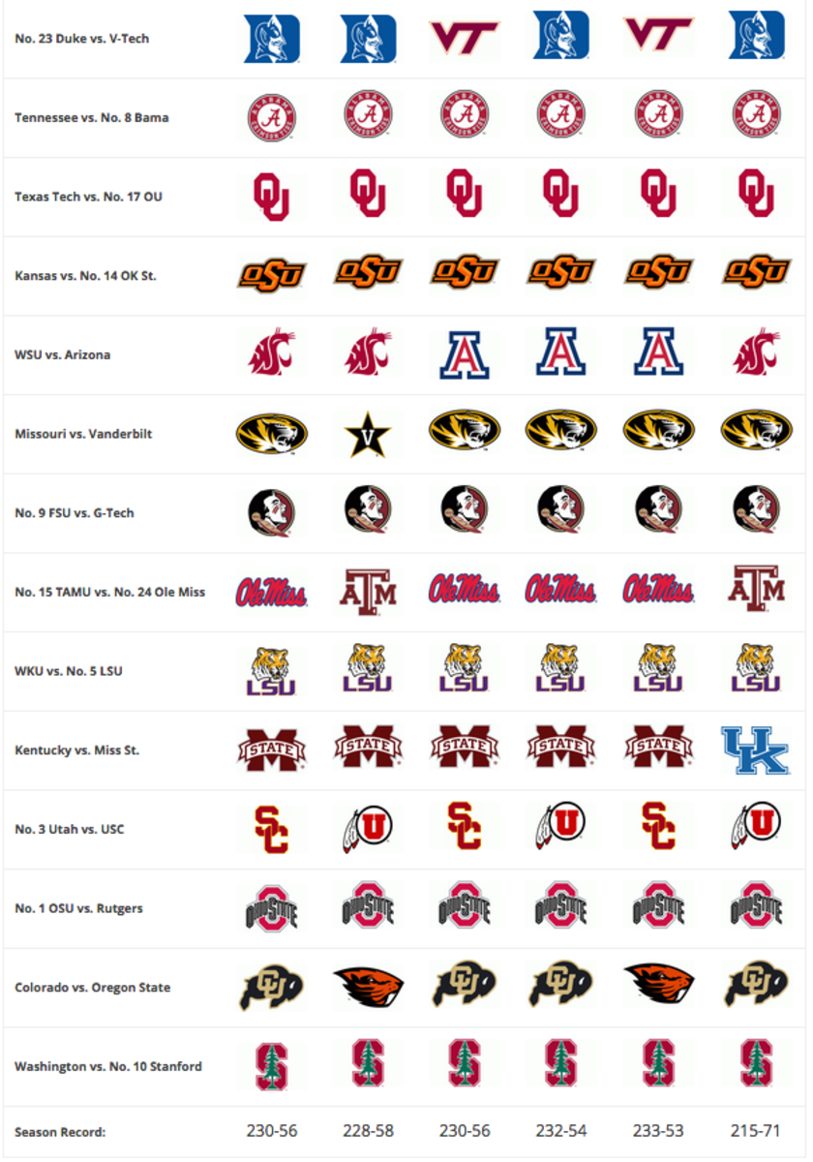Click the No. 23 Duke vs. V-Tech matchup label
Viewport: 813px width, 1162px height.
(x=82, y=39)
